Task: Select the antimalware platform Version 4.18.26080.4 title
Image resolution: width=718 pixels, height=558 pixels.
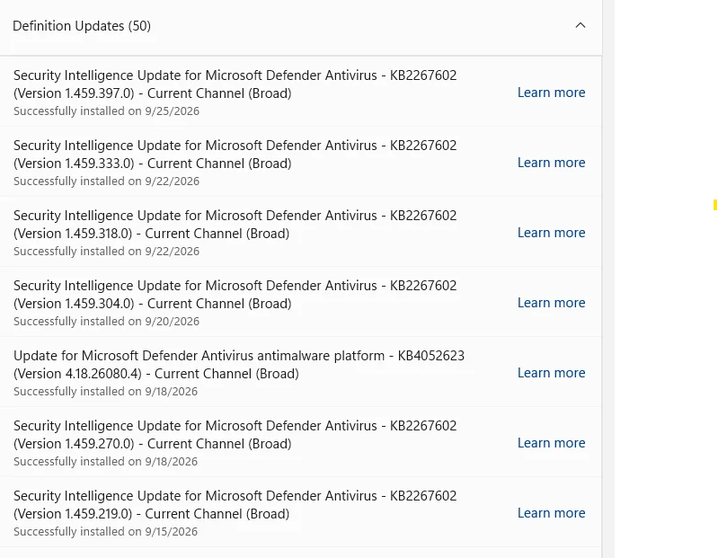Action: pyautogui.click(x=239, y=365)
